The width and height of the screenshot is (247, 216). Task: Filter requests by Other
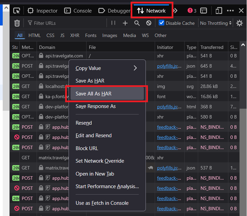click(160, 35)
